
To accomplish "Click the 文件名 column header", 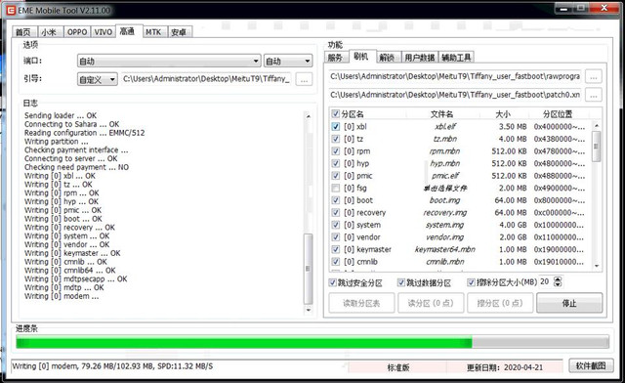I will tap(441, 114).
